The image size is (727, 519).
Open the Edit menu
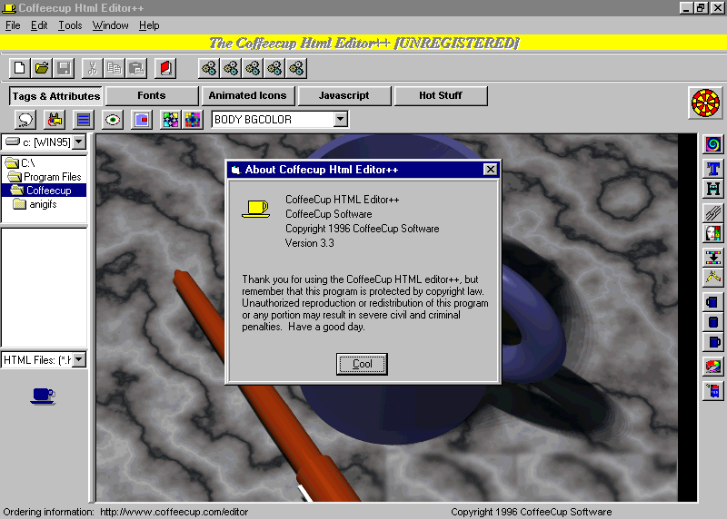click(x=39, y=25)
